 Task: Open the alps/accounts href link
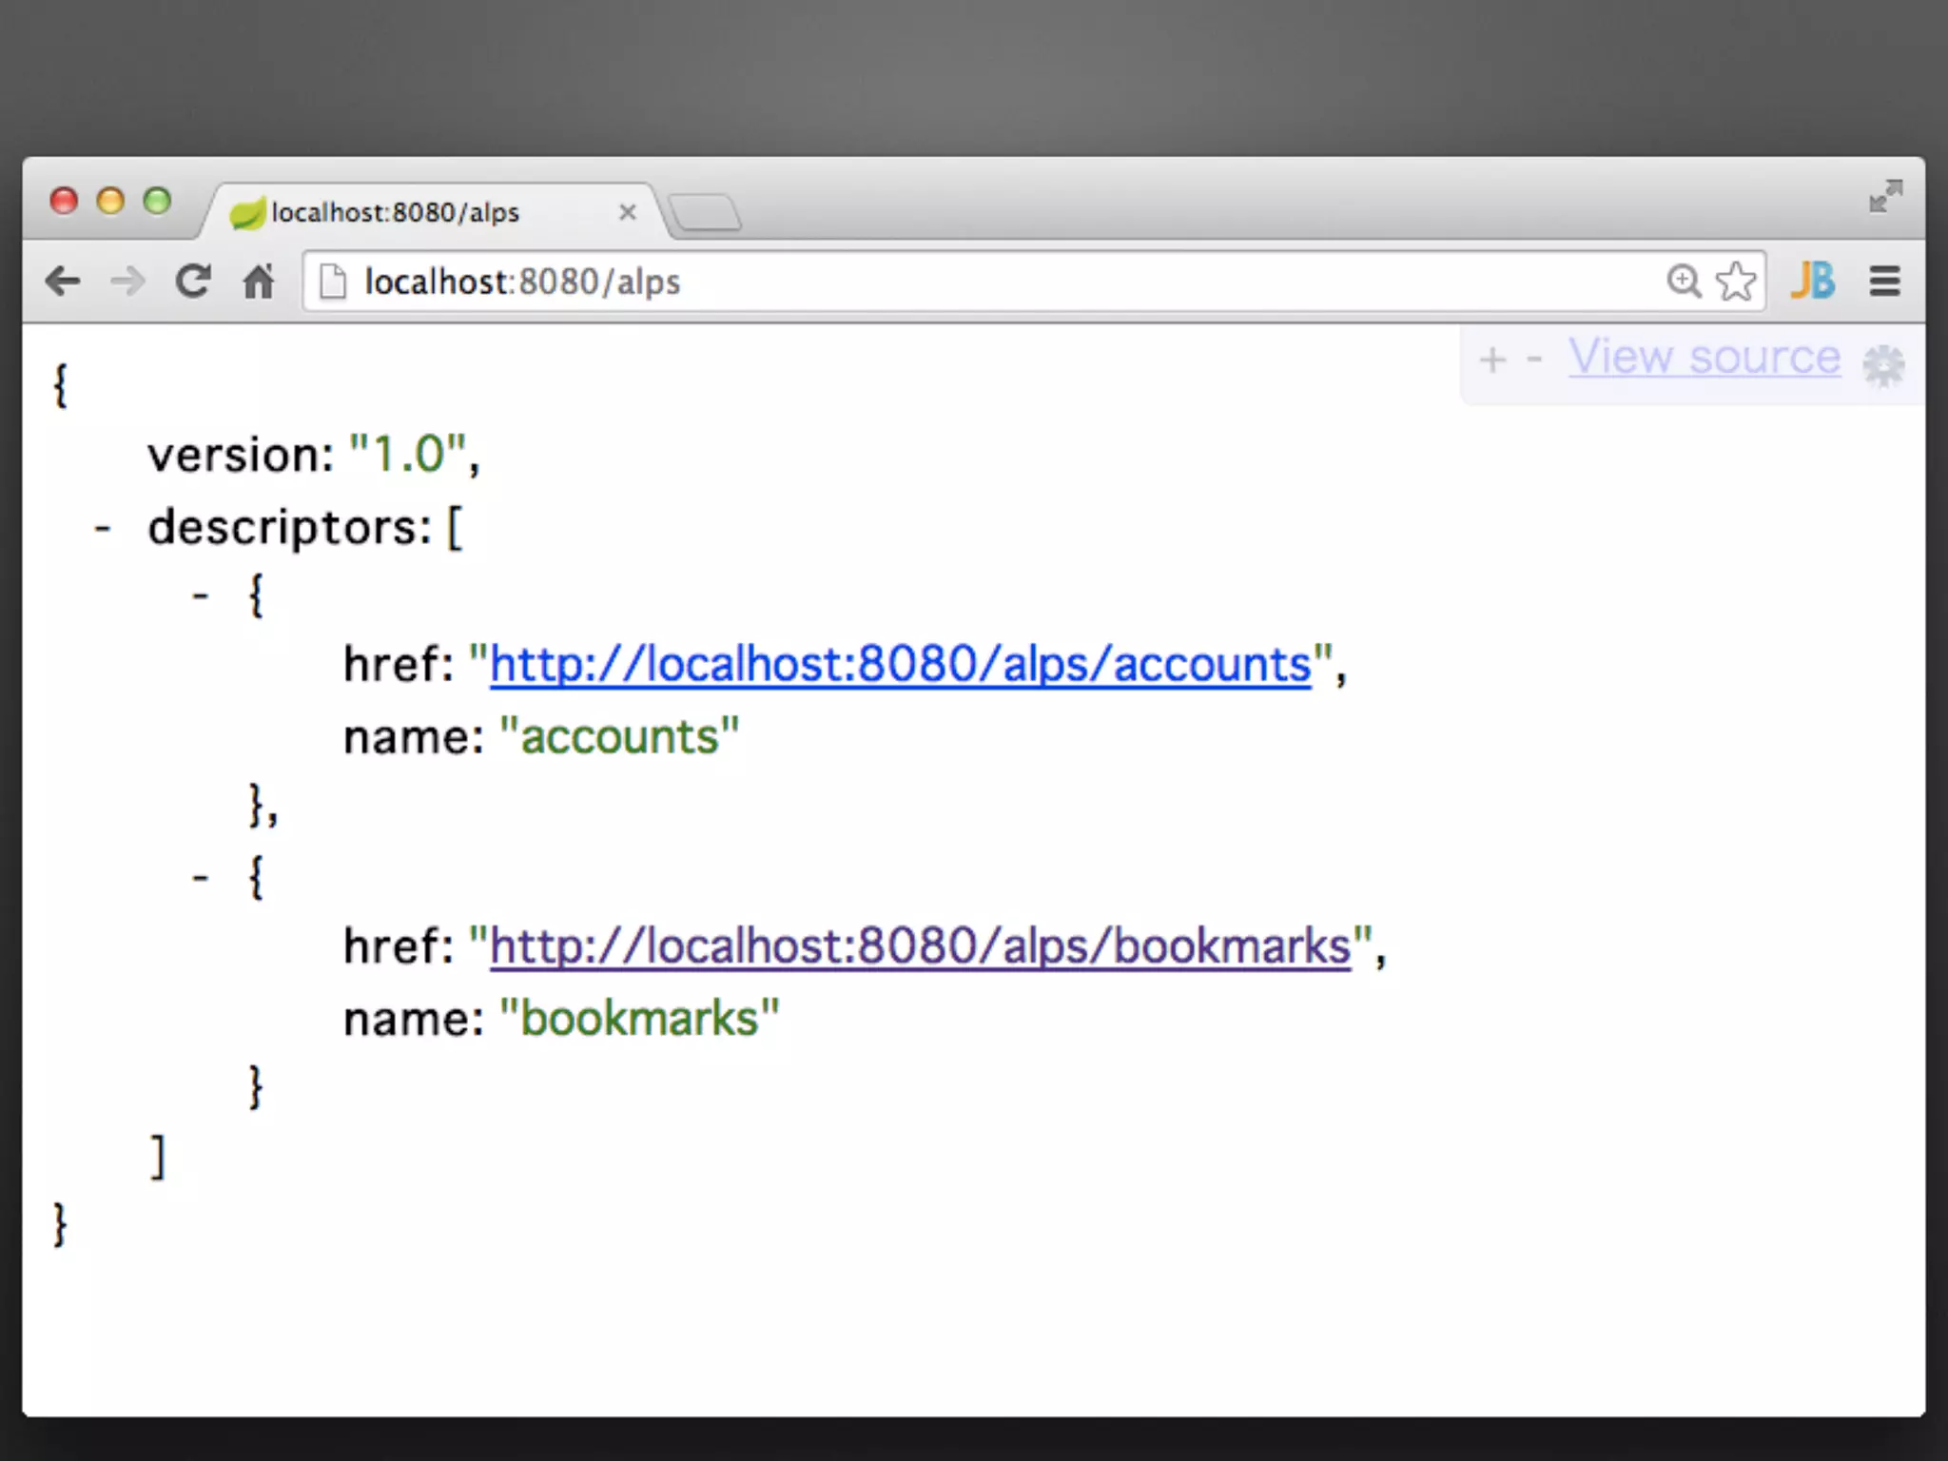click(900, 664)
